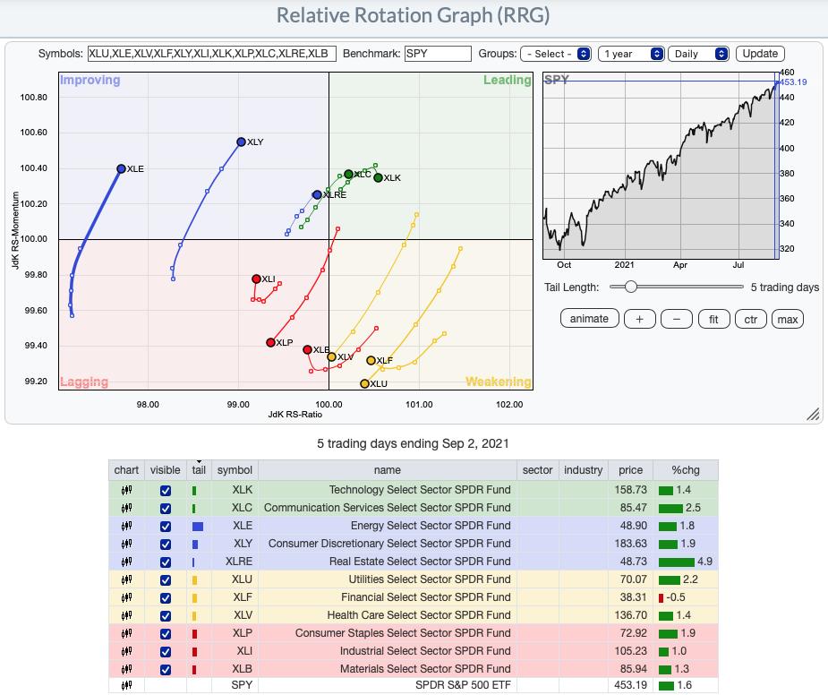Click the Symbols input field

212,54
